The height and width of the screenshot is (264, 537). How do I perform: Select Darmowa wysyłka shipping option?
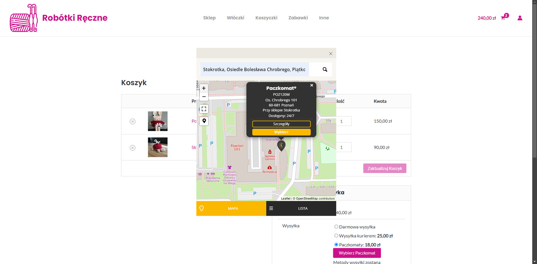[x=336, y=227]
